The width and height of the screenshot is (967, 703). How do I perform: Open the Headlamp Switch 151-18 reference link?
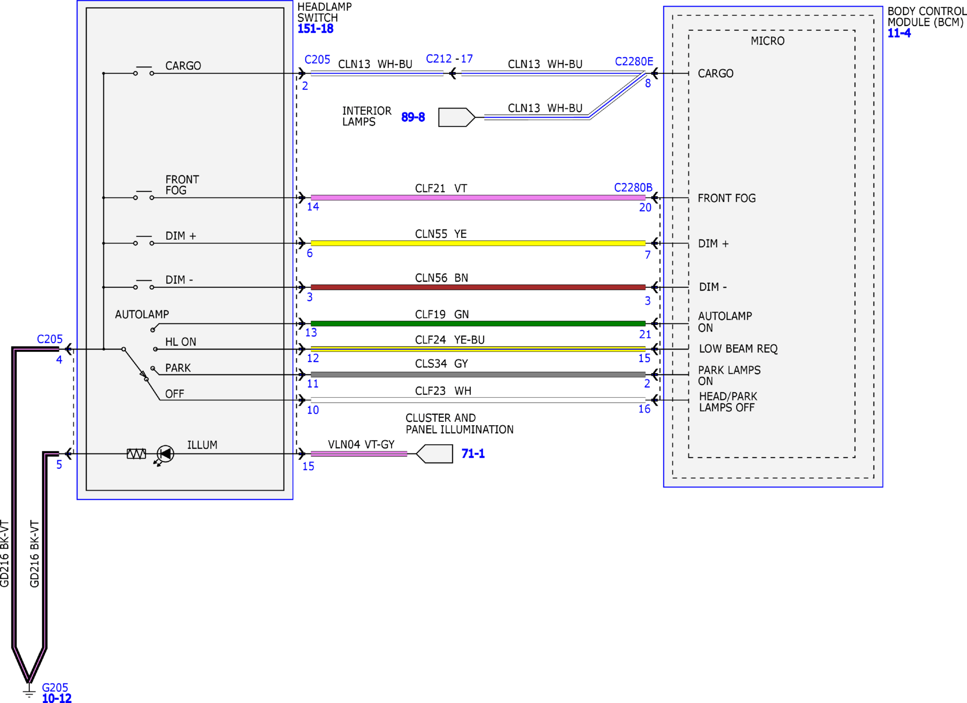pos(315,29)
